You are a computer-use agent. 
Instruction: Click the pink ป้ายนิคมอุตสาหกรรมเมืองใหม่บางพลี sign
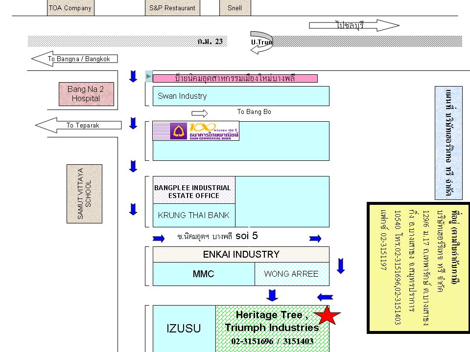[235, 78]
